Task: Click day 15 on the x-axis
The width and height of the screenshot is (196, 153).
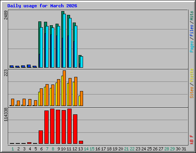Action: point(92,149)
